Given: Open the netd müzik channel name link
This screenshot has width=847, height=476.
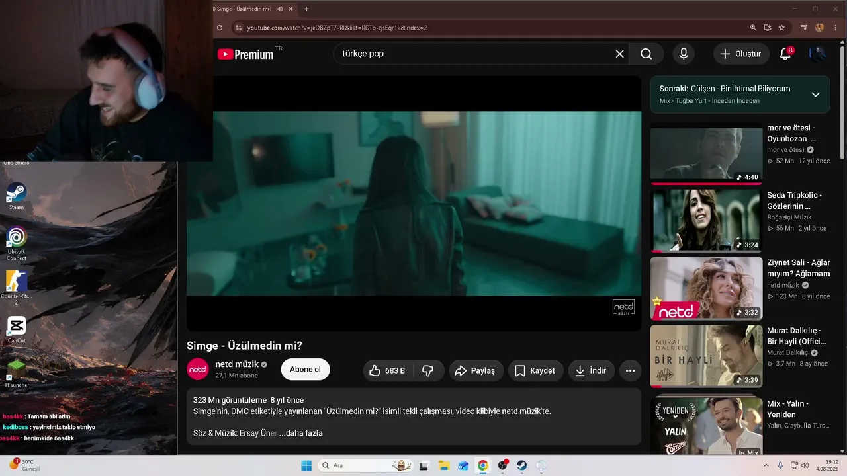Looking at the screenshot, I should (x=238, y=364).
